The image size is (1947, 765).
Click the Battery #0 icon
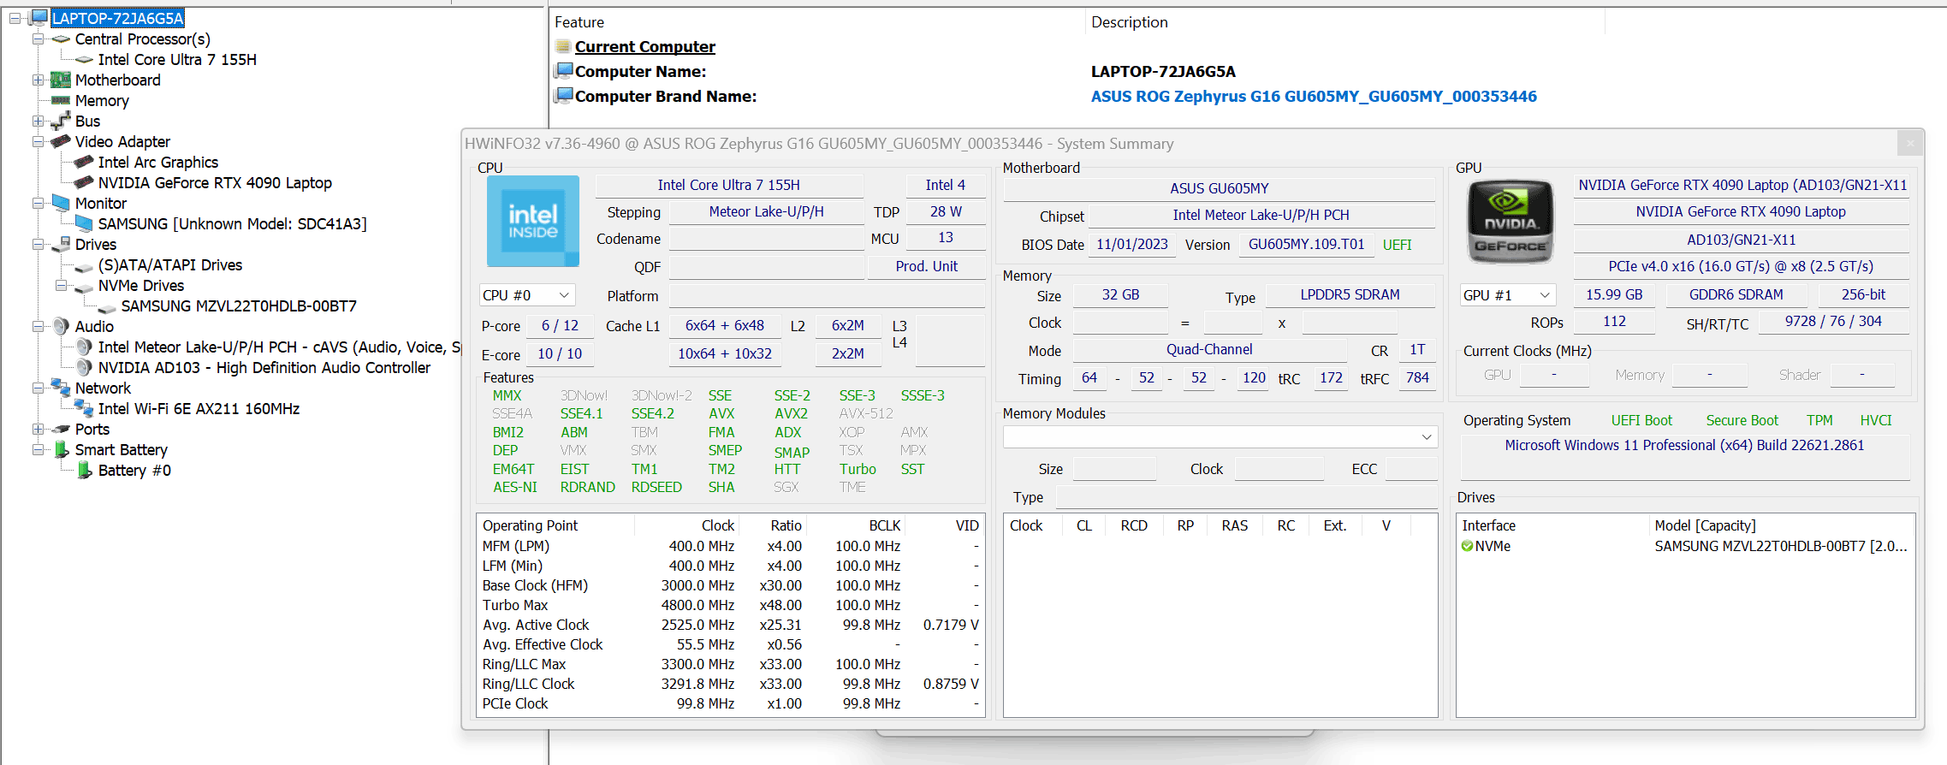click(x=84, y=470)
